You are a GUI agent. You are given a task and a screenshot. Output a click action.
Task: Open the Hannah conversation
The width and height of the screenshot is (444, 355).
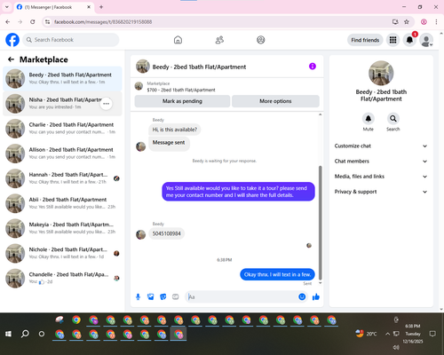[62, 178]
